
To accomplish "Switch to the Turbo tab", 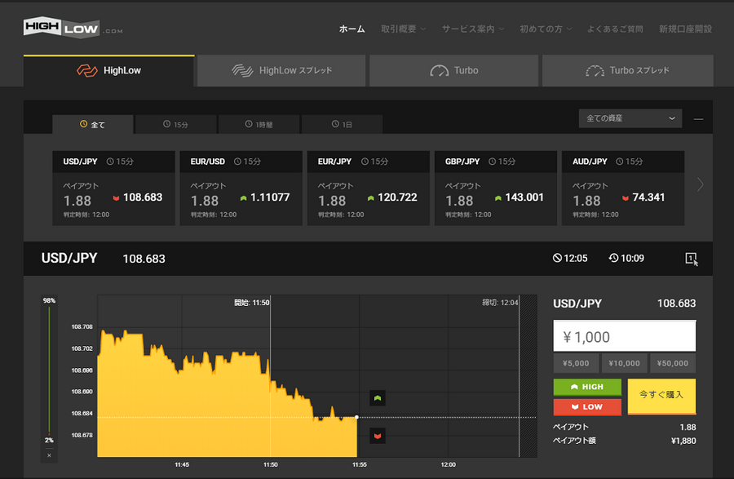I will tap(453, 71).
